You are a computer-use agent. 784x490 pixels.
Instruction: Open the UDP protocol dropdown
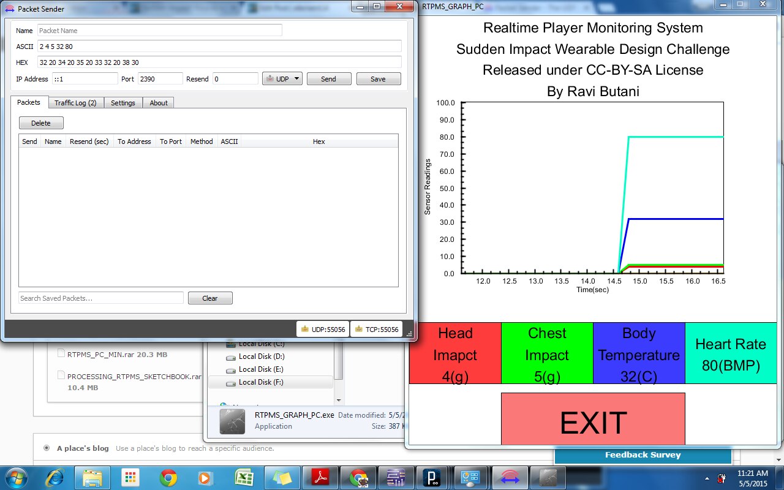(x=282, y=79)
